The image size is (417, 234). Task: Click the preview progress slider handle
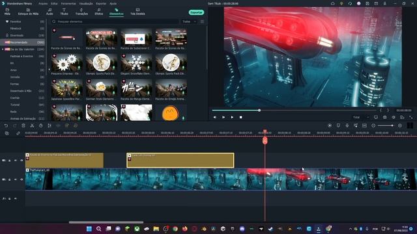pyautogui.click(x=259, y=110)
